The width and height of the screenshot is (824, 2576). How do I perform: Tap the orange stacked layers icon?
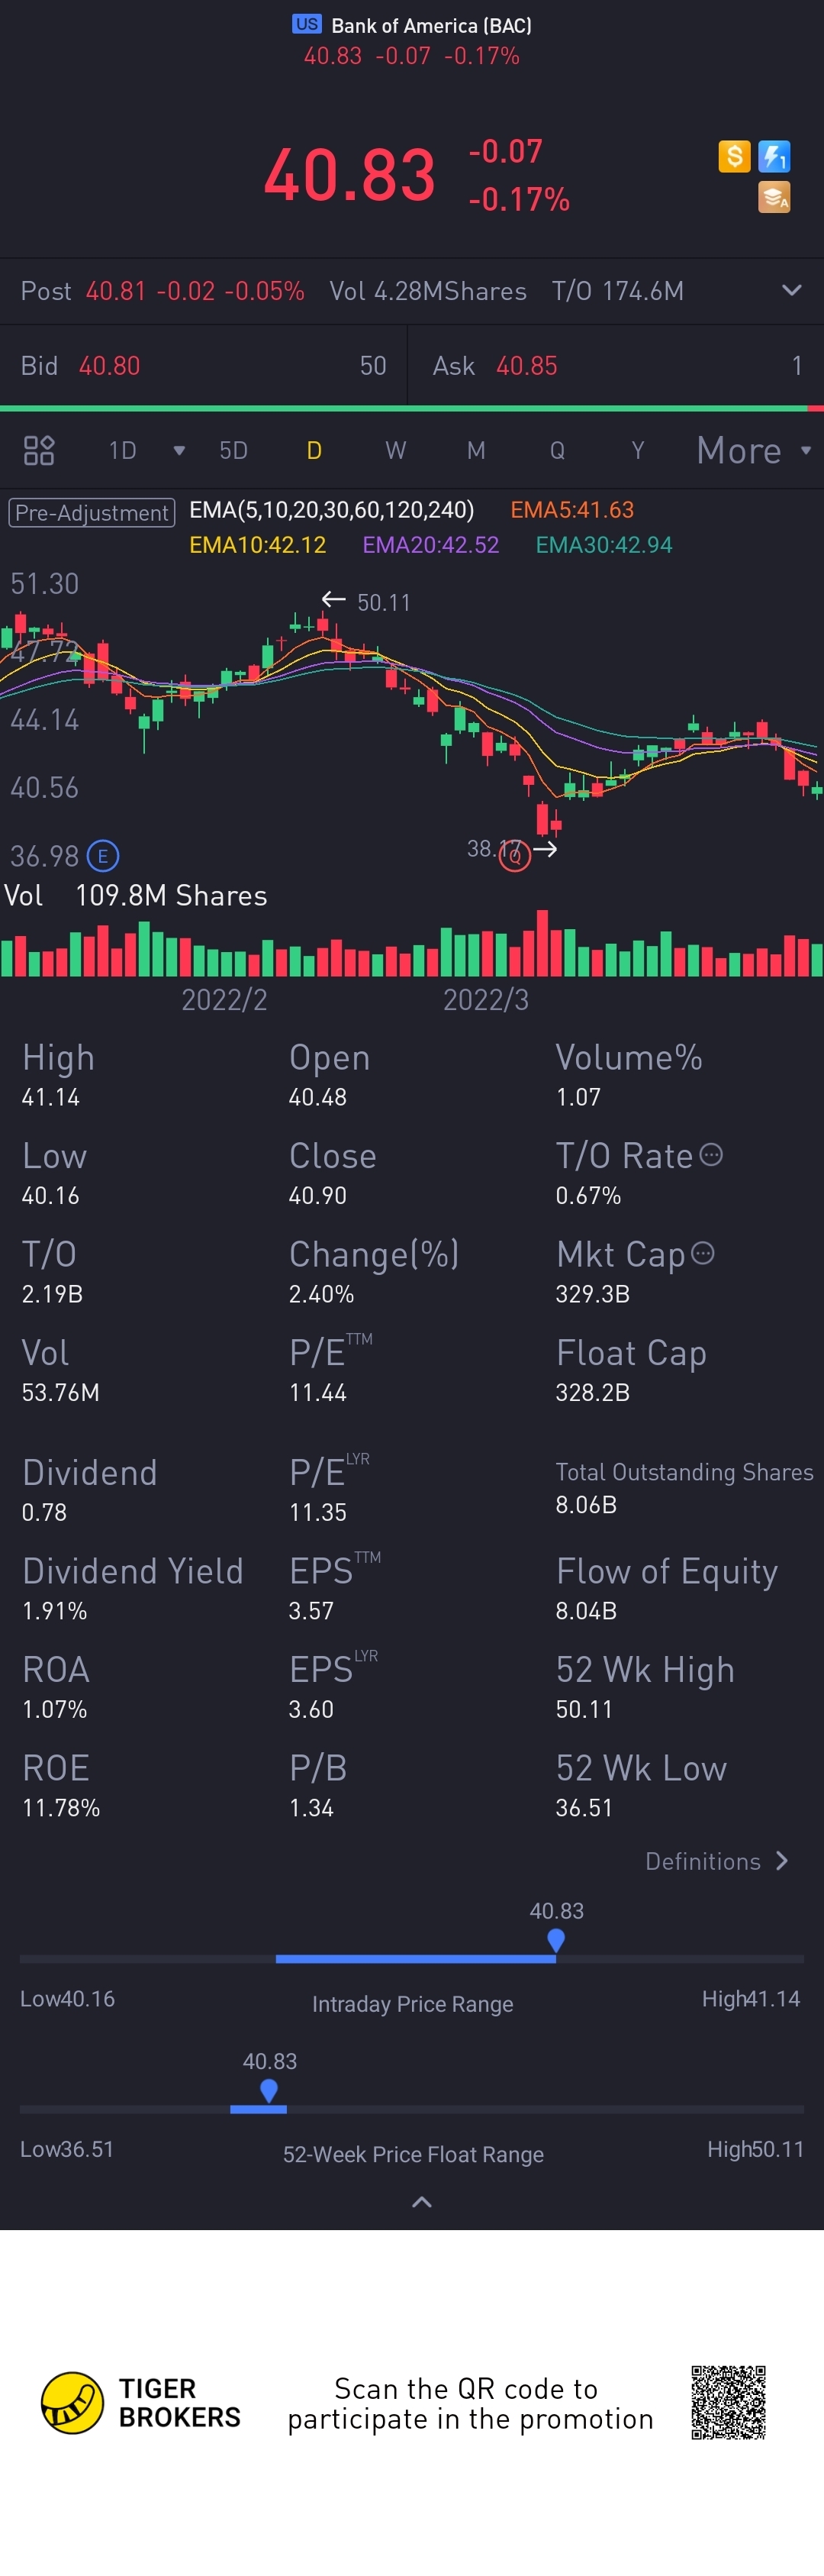coord(774,198)
